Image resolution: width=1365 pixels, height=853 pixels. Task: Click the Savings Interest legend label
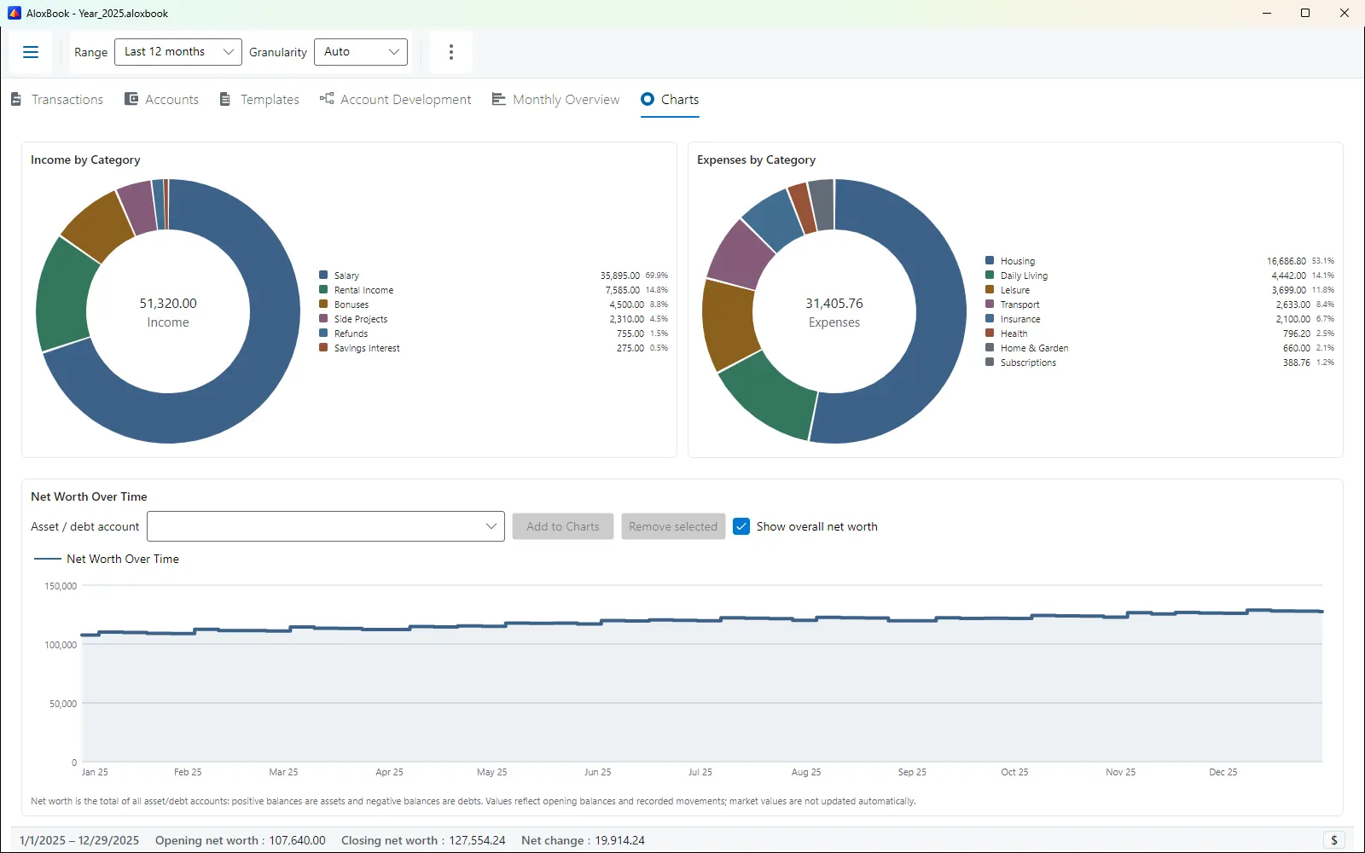point(367,348)
